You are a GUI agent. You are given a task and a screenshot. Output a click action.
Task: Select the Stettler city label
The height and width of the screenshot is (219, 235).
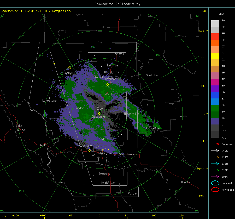152,75
